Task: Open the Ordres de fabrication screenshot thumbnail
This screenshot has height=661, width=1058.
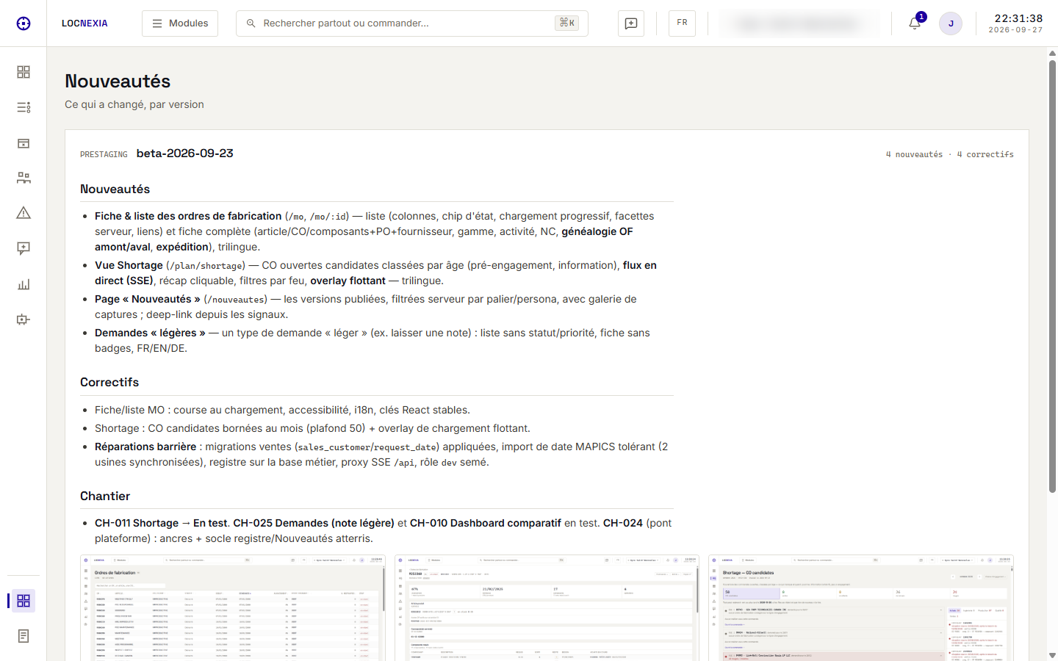Action: click(x=233, y=608)
